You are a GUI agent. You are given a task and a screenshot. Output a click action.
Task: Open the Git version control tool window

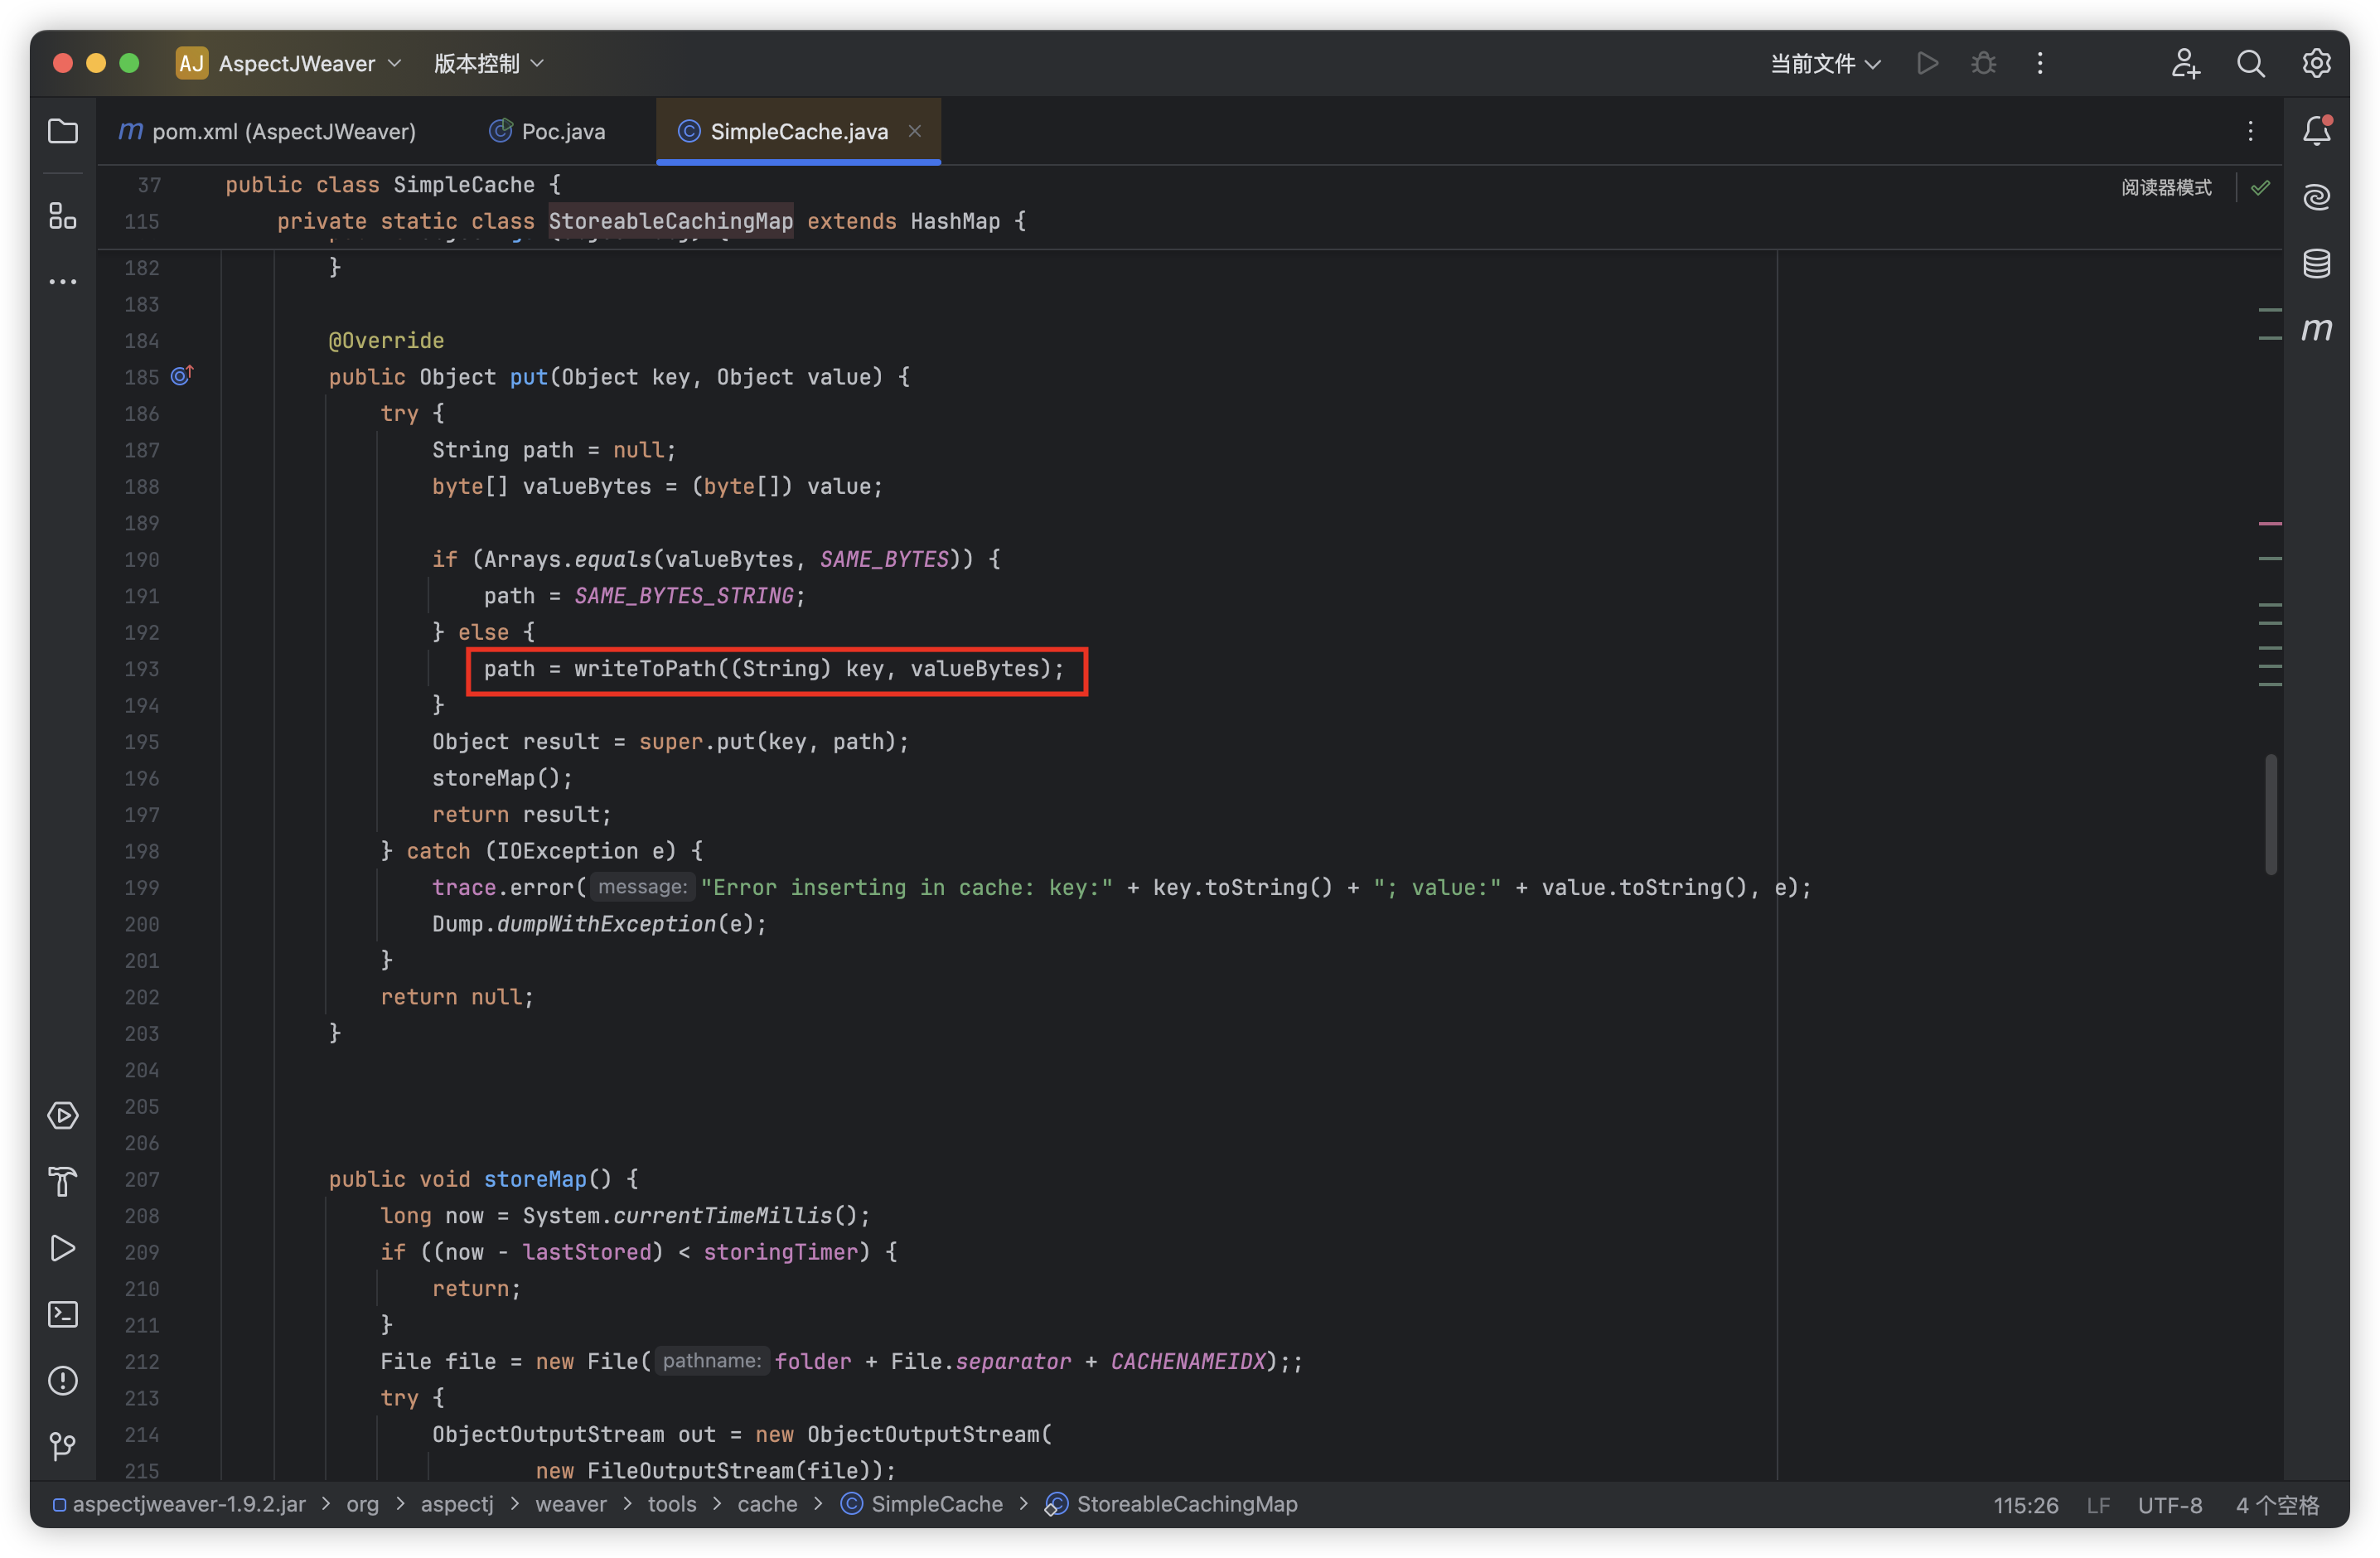63,1446
